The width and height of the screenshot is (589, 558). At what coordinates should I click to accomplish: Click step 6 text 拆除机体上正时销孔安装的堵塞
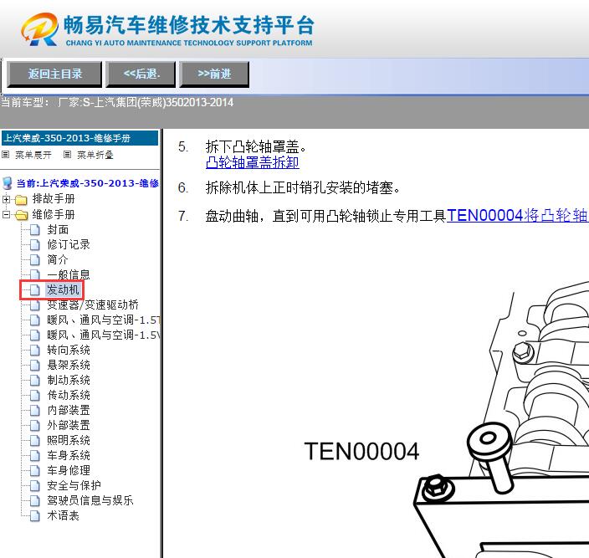coord(303,187)
